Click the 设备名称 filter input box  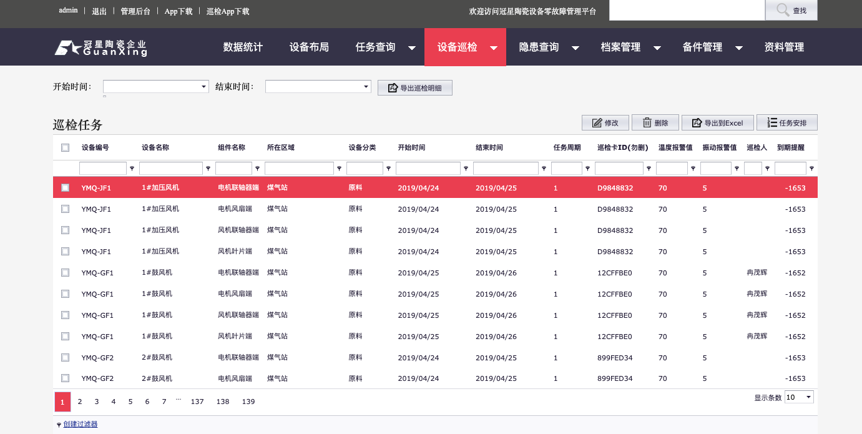[171, 169]
